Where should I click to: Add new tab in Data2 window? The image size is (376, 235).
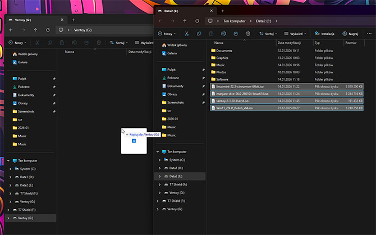(223, 11)
